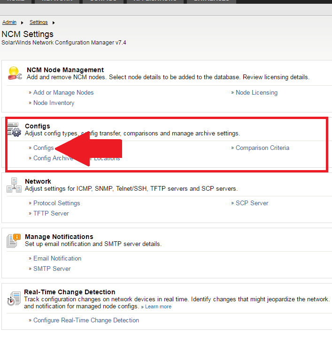
Task: Click the Network computers icon
Action: 14,185
